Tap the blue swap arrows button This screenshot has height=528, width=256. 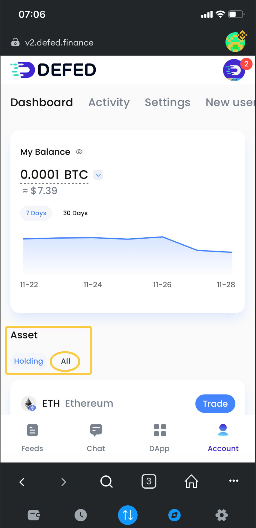[x=128, y=515]
